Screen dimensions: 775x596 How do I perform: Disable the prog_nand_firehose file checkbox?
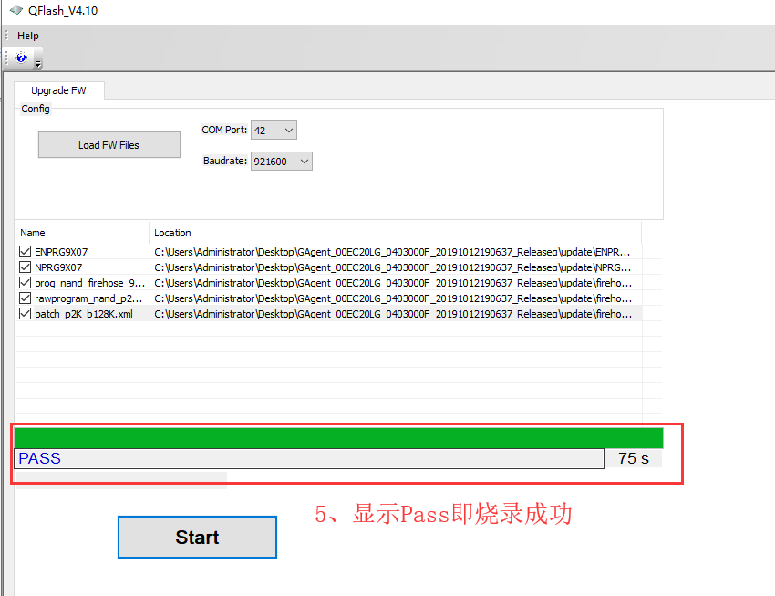[x=26, y=283]
